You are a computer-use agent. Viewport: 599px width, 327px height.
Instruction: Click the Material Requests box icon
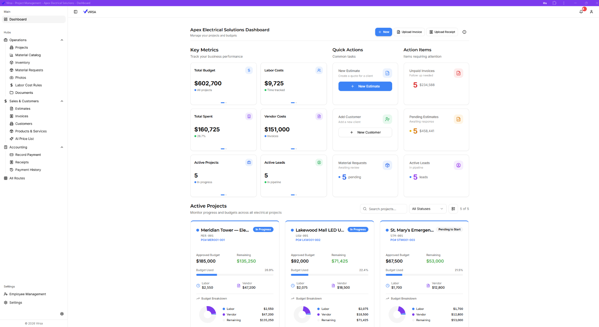(387, 166)
